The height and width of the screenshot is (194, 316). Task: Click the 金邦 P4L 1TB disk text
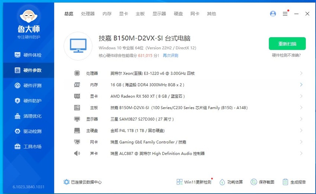(x=138, y=131)
